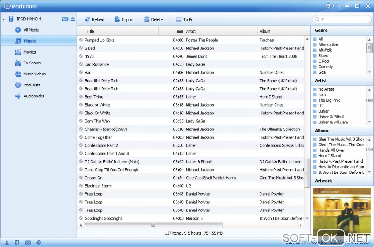Click the Album list scroll down arrow
Image resolution: width=374 pixels, height=247 pixels.
369,172
